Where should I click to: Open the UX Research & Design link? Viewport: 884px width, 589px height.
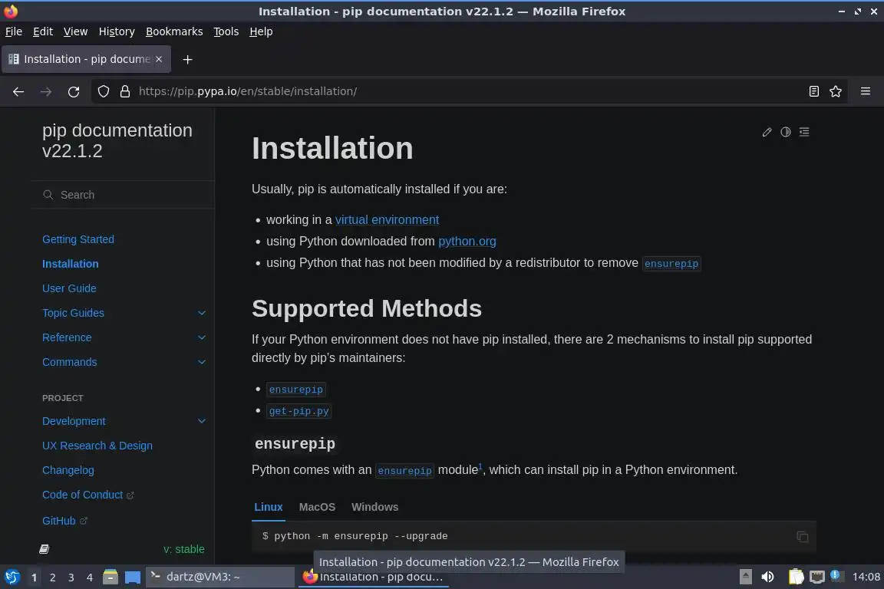(97, 446)
